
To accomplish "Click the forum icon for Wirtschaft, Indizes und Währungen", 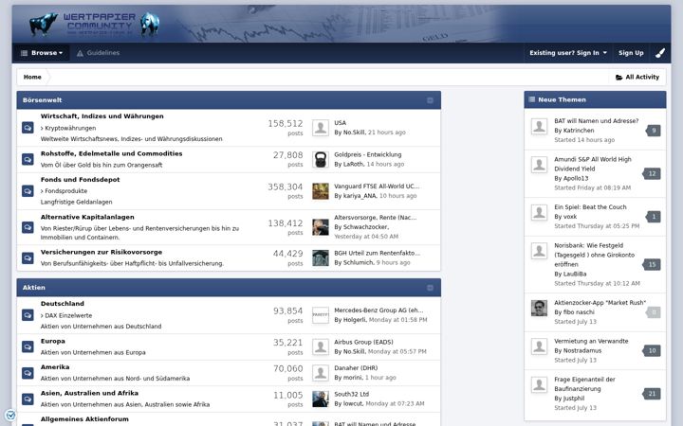I will (28, 128).
